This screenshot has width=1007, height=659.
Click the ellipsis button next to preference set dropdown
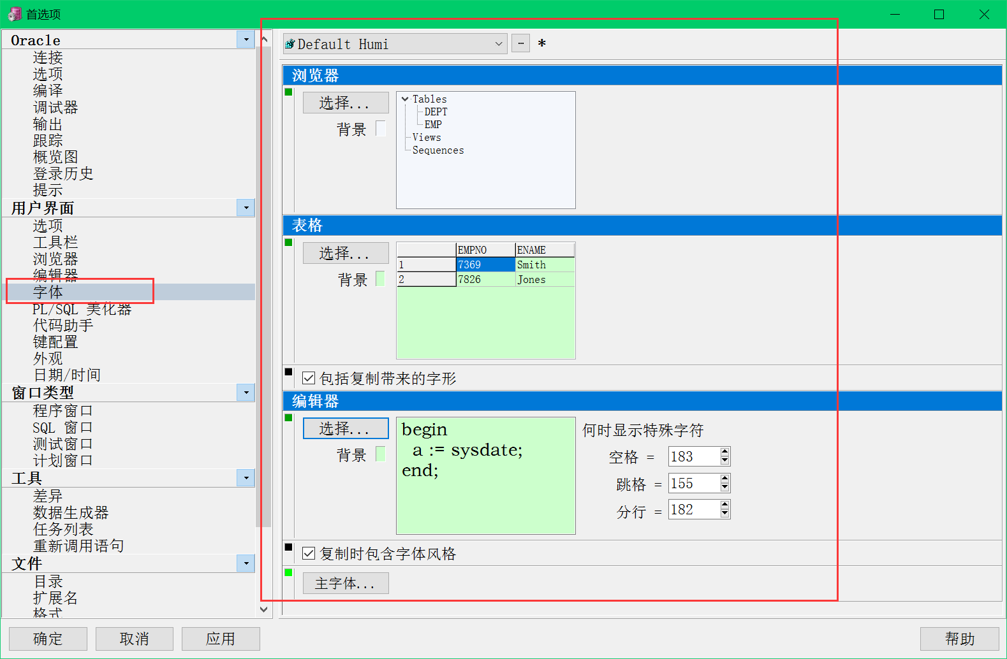pyautogui.click(x=520, y=43)
